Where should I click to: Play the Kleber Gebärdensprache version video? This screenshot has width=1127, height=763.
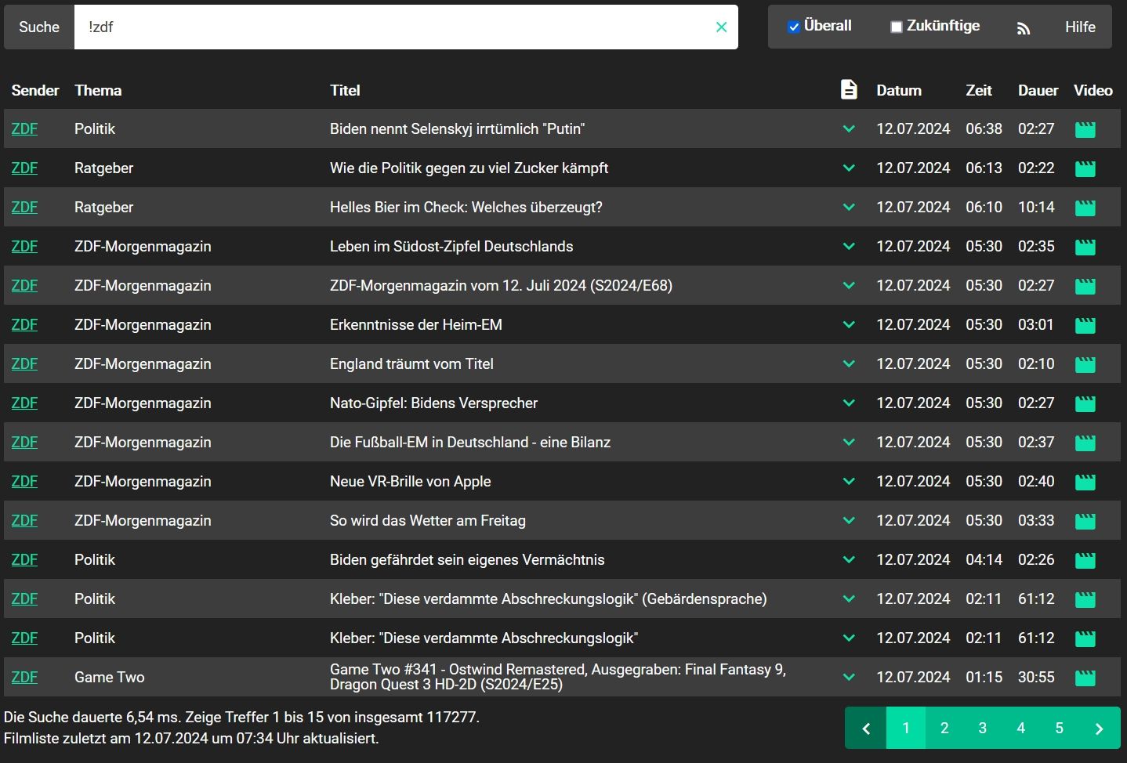tap(1085, 599)
